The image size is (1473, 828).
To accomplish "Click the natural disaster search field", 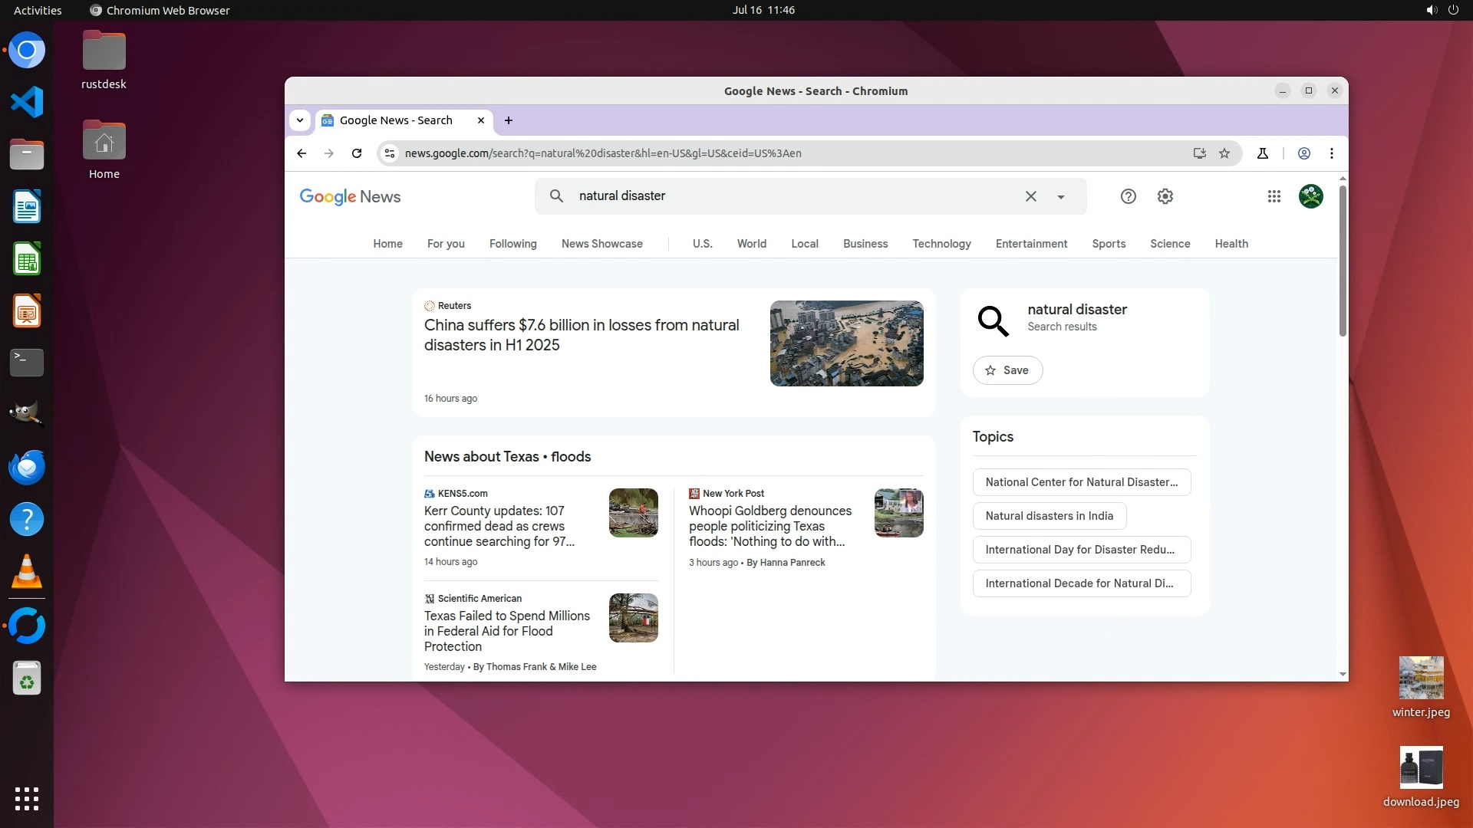I will tap(790, 196).
